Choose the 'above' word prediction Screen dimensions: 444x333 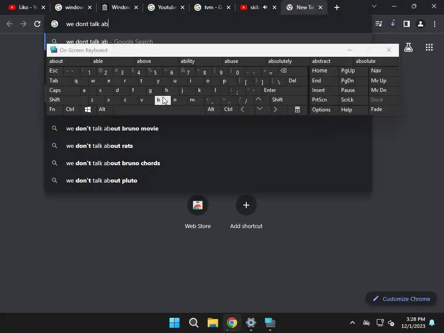pyautogui.click(x=156, y=61)
